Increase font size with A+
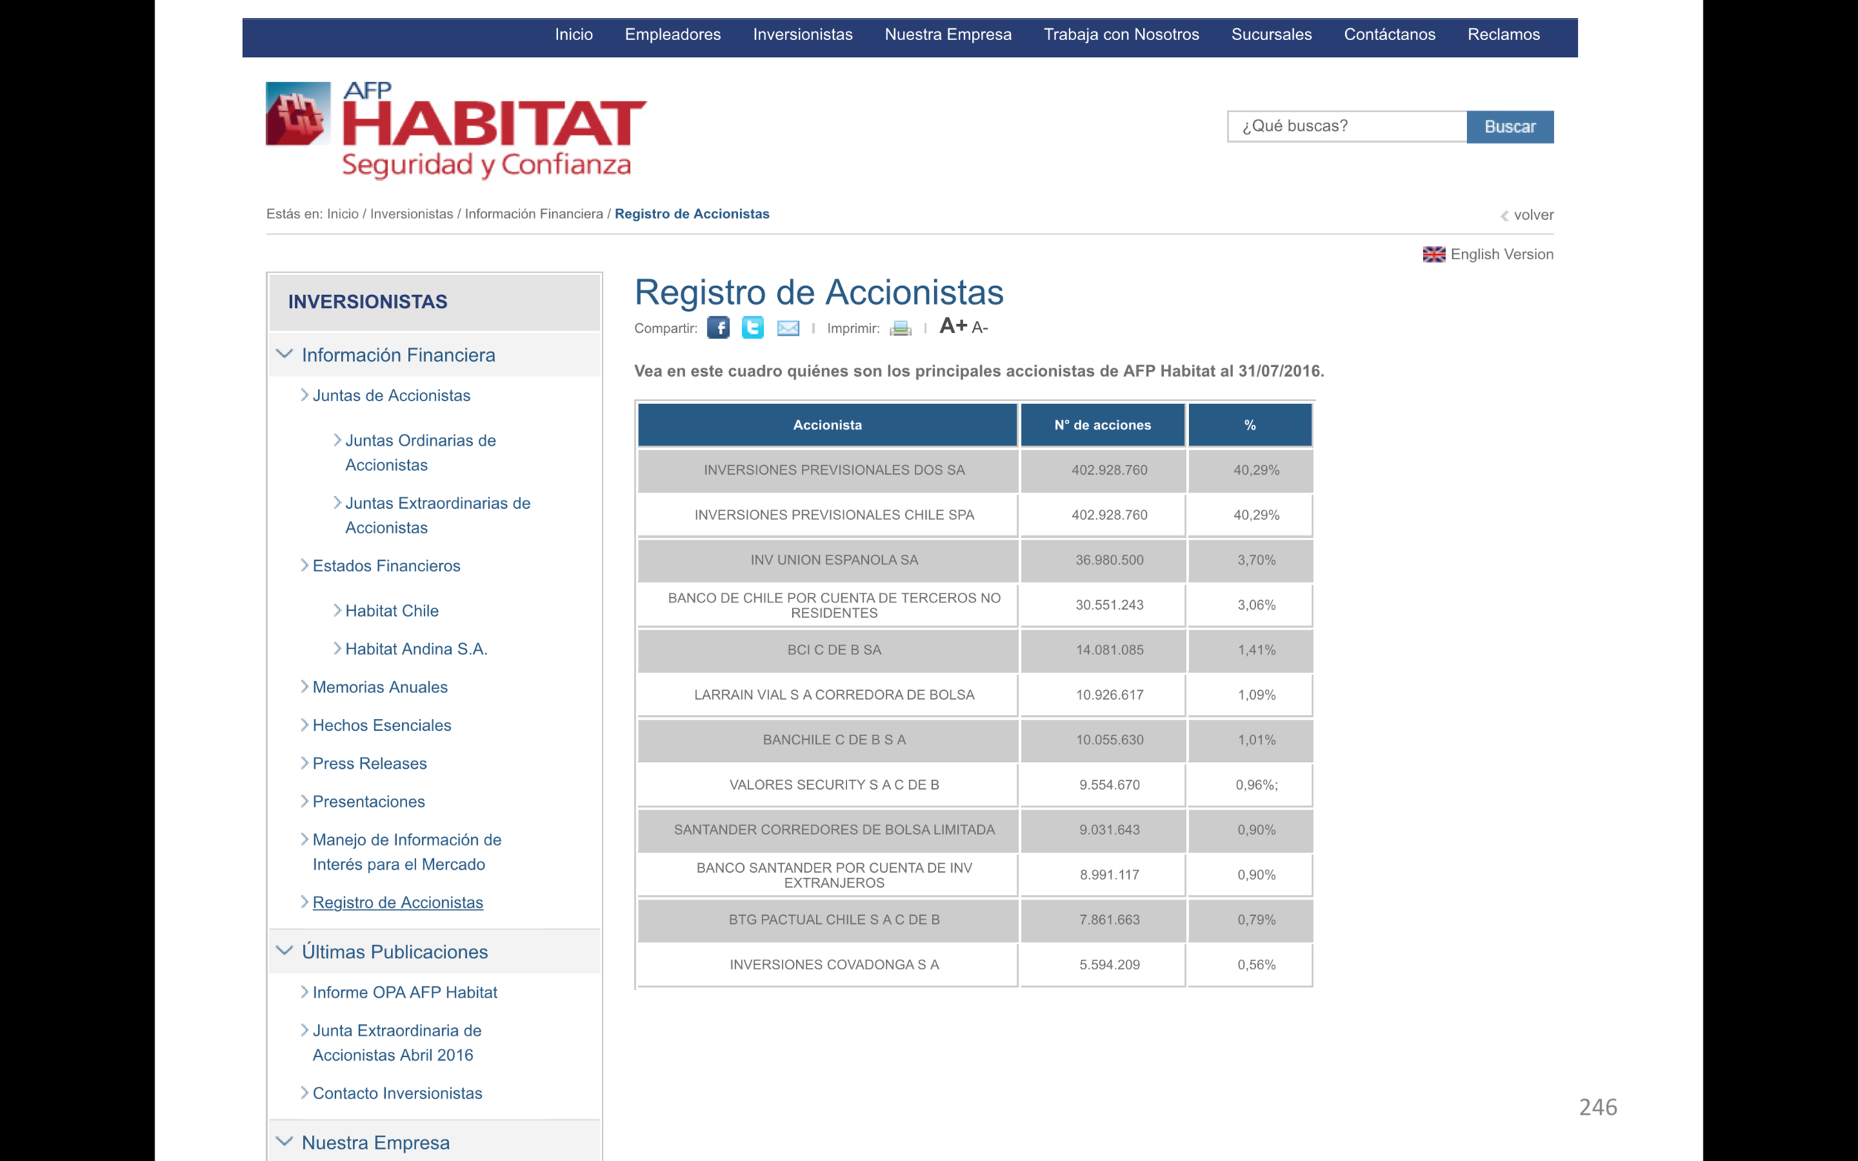The width and height of the screenshot is (1858, 1161). tap(953, 326)
